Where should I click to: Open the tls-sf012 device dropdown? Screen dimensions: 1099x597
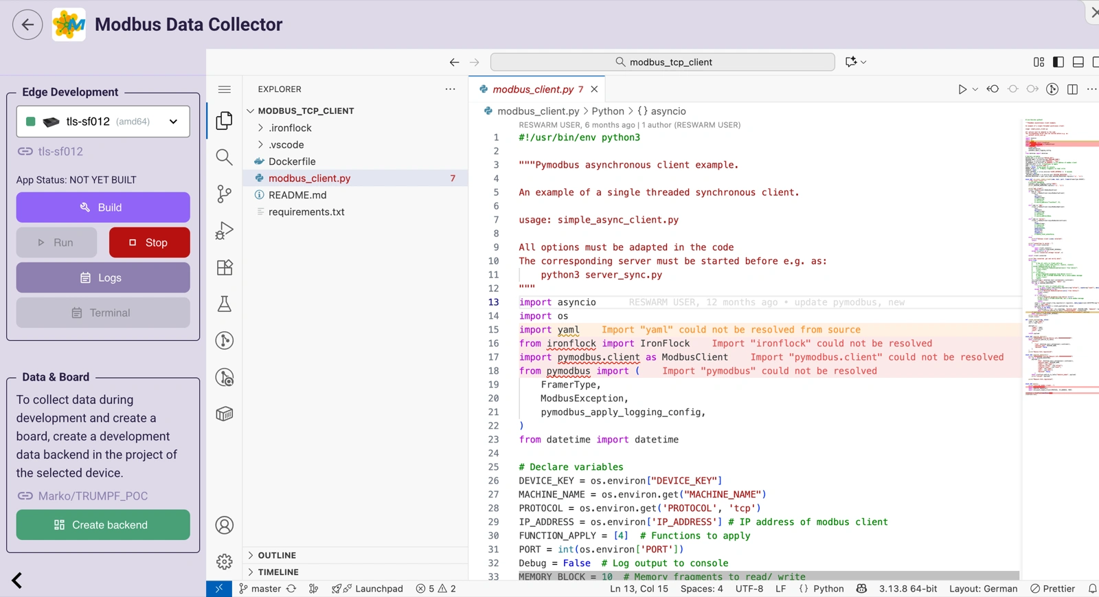(x=103, y=122)
